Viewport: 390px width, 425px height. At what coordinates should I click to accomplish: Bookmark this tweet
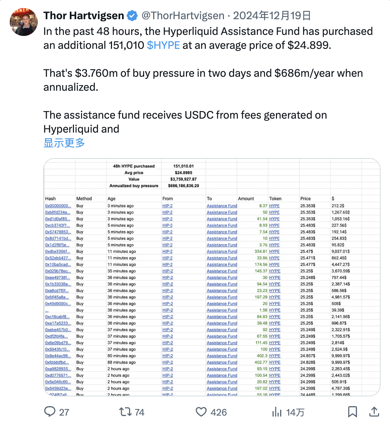click(x=352, y=412)
